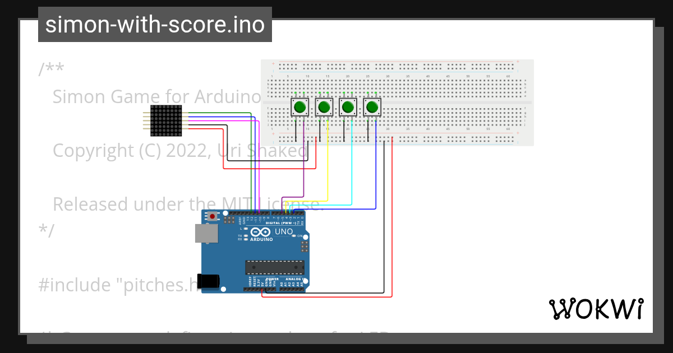
Task: Click the L indicator LED near pin 13
Action: 246,228
